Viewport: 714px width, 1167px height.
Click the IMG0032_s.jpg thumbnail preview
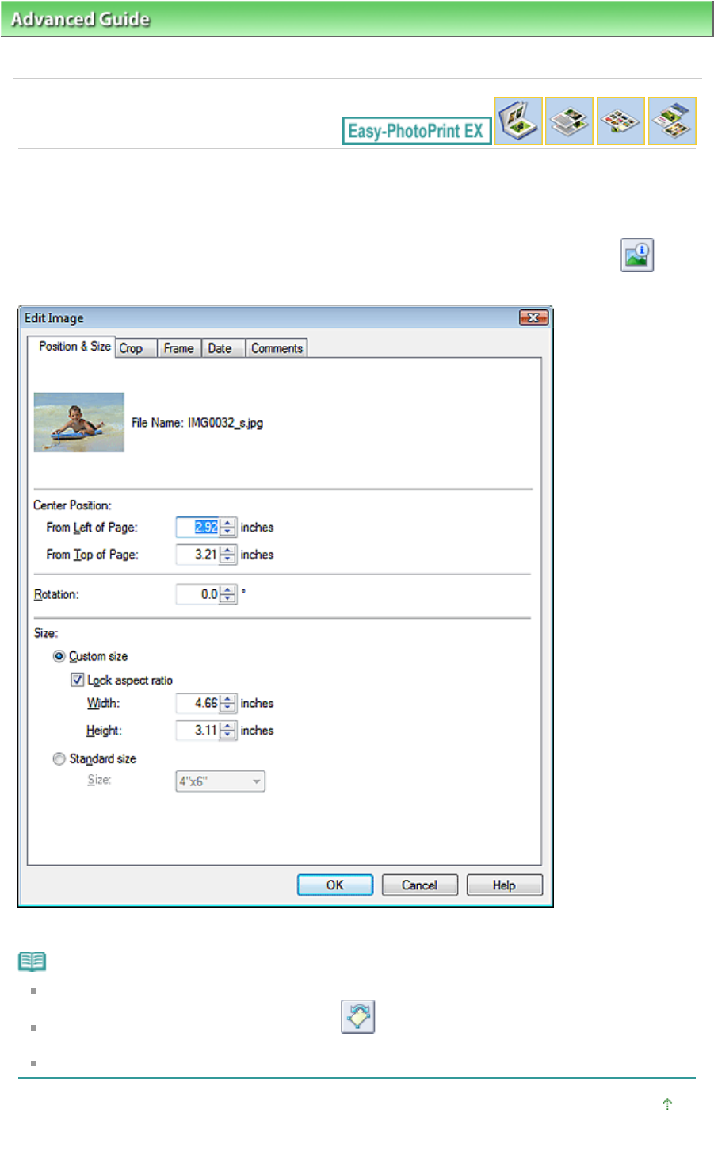coord(79,422)
